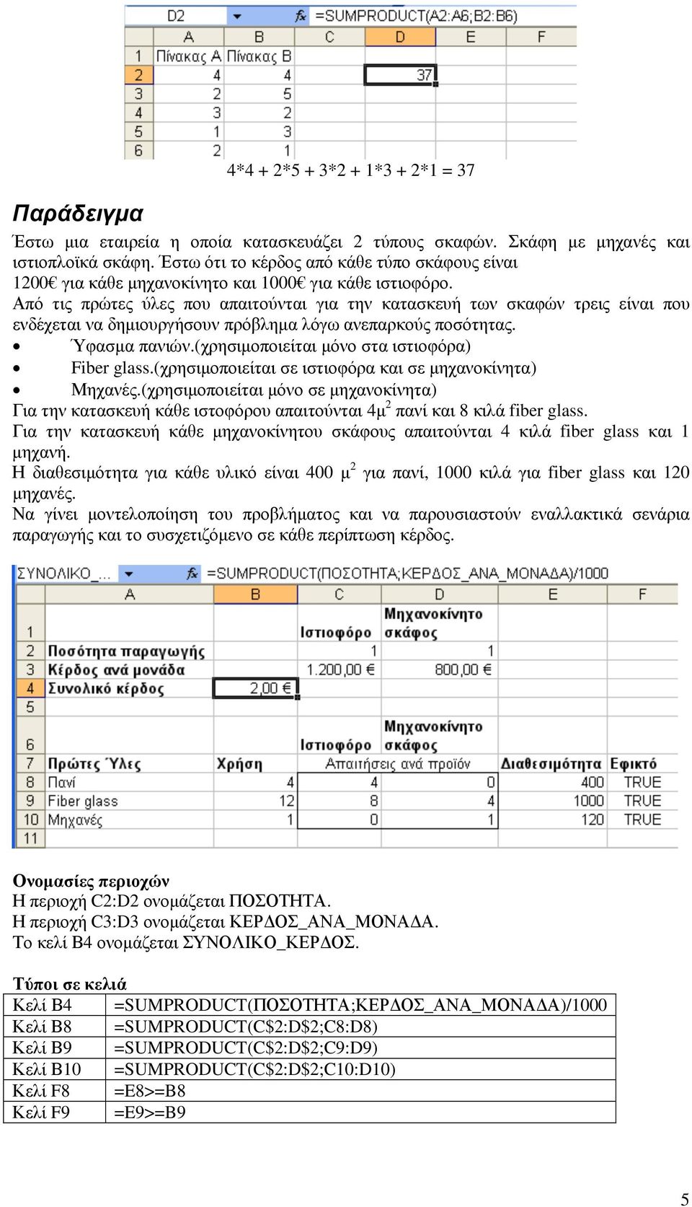Select the Διαθεσιμότητα value 120

point(553,820)
